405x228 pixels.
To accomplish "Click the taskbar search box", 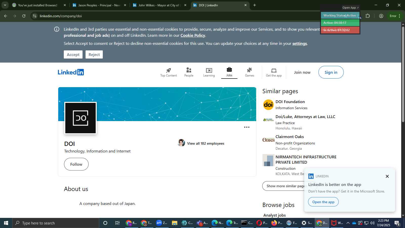I will (x=56, y=223).
